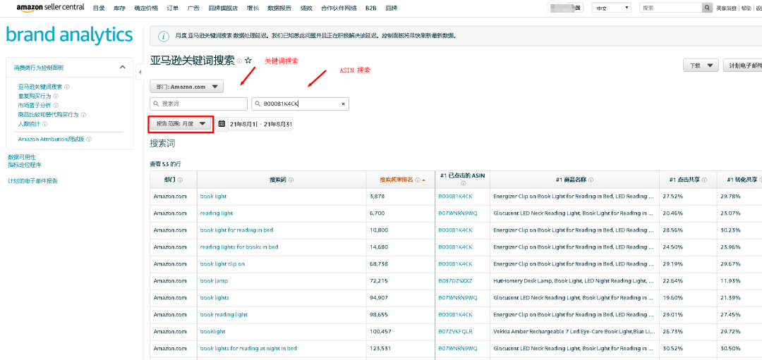Click info icon beside Amazon Attribution测试版
The height and width of the screenshot is (360, 762).
(89, 139)
